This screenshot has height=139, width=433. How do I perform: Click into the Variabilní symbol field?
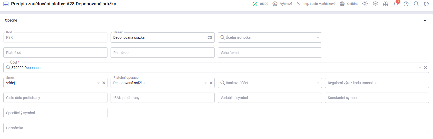(270, 98)
